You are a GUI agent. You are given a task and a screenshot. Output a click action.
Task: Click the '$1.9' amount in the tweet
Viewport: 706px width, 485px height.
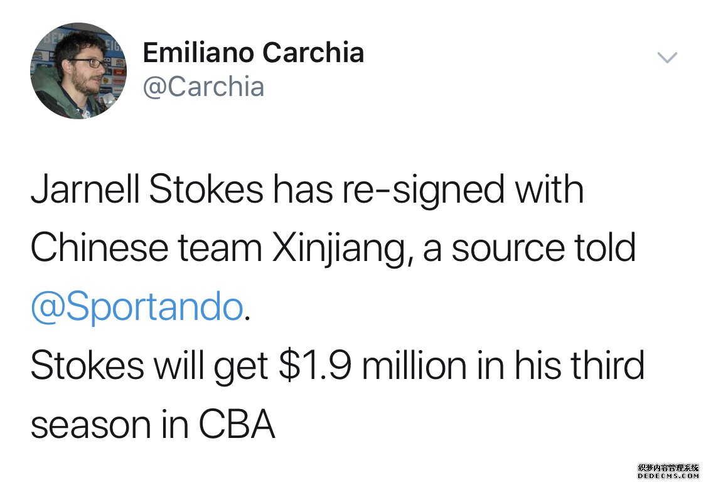pyautogui.click(x=315, y=365)
